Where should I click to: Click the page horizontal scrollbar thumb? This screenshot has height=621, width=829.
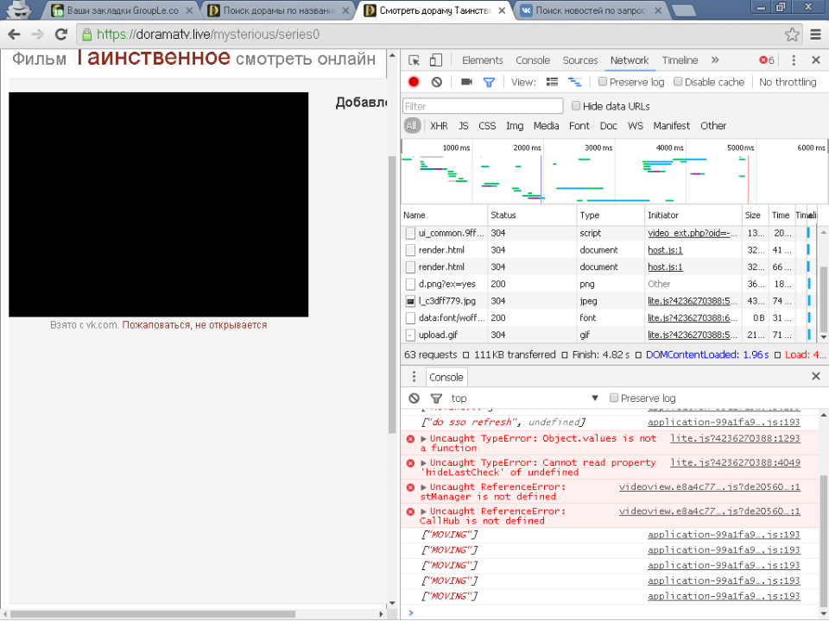click(x=153, y=614)
